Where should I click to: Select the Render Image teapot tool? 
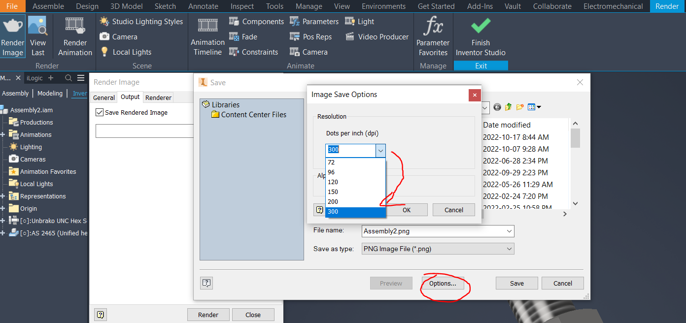(x=12, y=35)
